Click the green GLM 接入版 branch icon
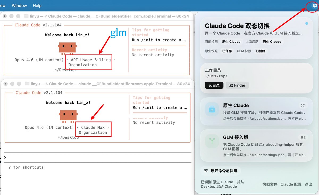Image resolution: width=319 pixels, height=195 pixels. click(212, 141)
